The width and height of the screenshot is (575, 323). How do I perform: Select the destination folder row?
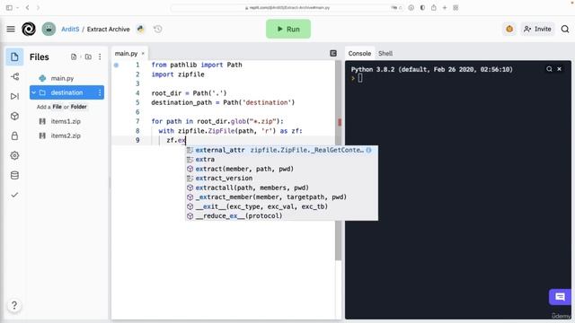[x=66, y=92]
